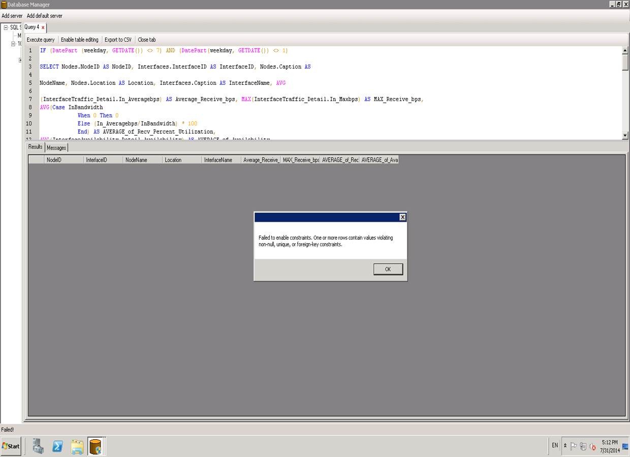The image size is (630, 457).
Task: Click the InterfaceID column header
Action: click(x=103, y=159)
